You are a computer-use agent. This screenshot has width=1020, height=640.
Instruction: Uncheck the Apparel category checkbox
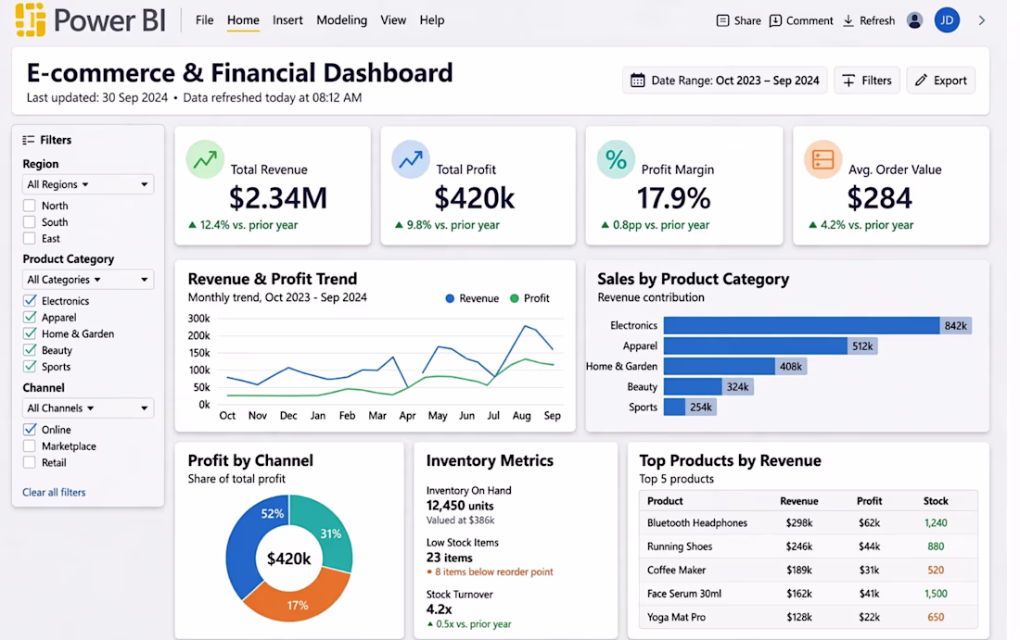(30, 317)
